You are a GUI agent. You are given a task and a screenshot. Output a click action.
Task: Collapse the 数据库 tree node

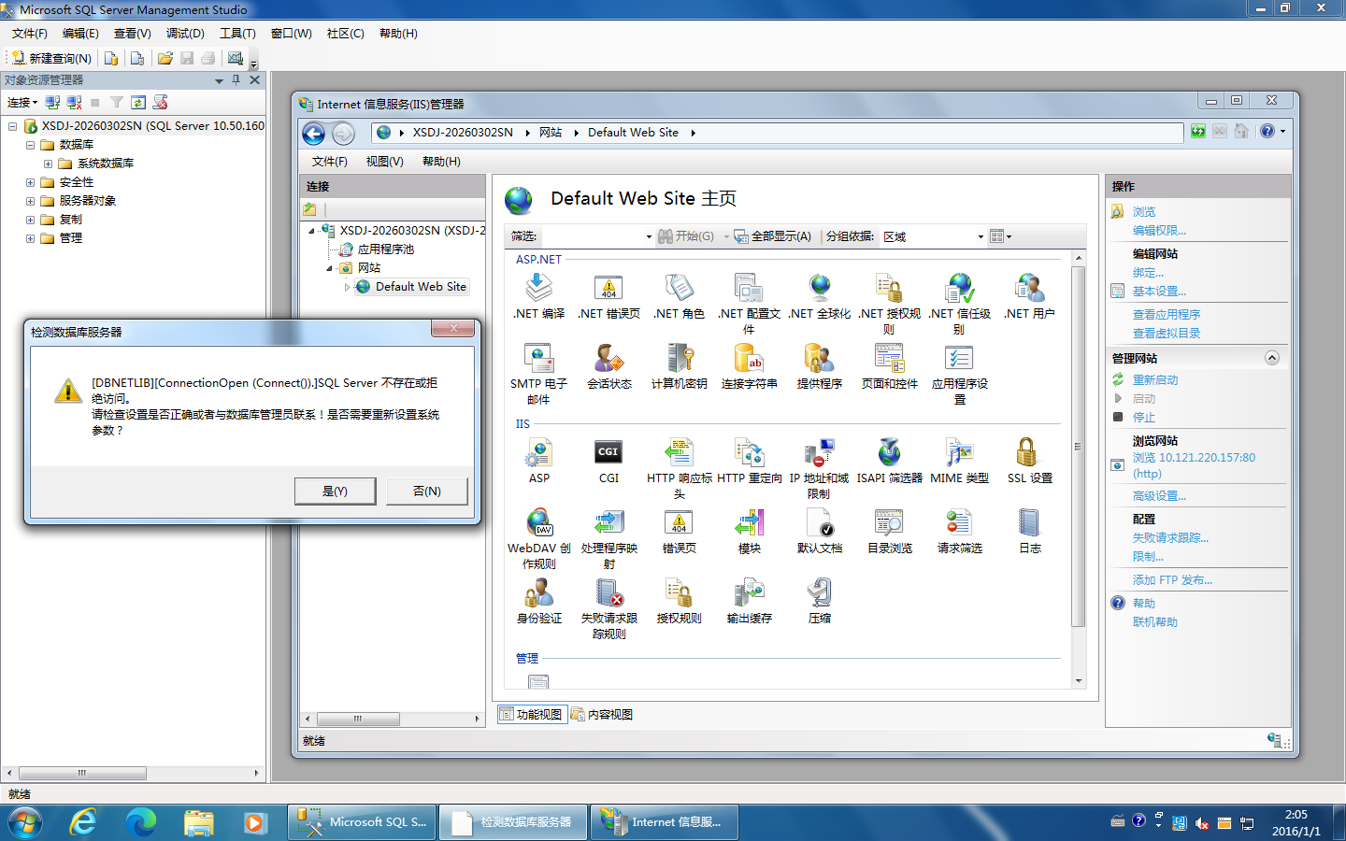point(30,145)
